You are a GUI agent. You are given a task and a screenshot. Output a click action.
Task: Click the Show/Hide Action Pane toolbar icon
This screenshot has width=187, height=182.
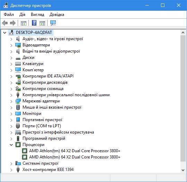(42, 23)
